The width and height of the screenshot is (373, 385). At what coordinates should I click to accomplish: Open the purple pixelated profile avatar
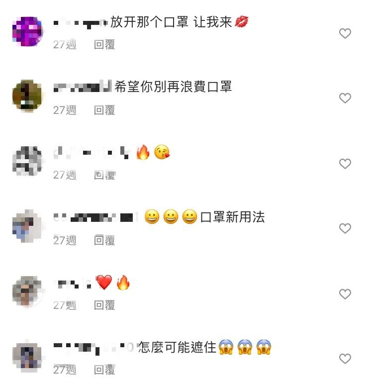(x=27, y=31)
